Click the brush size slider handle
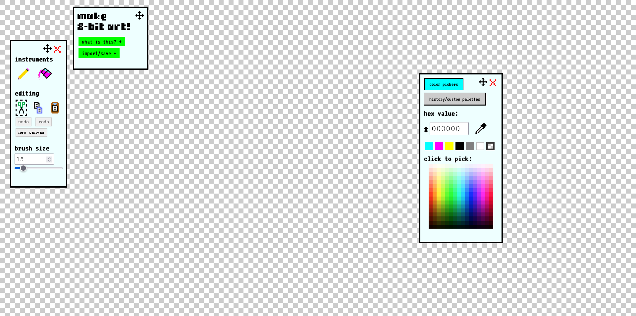Viewport: 636px width, 316px height. (23, 168)
